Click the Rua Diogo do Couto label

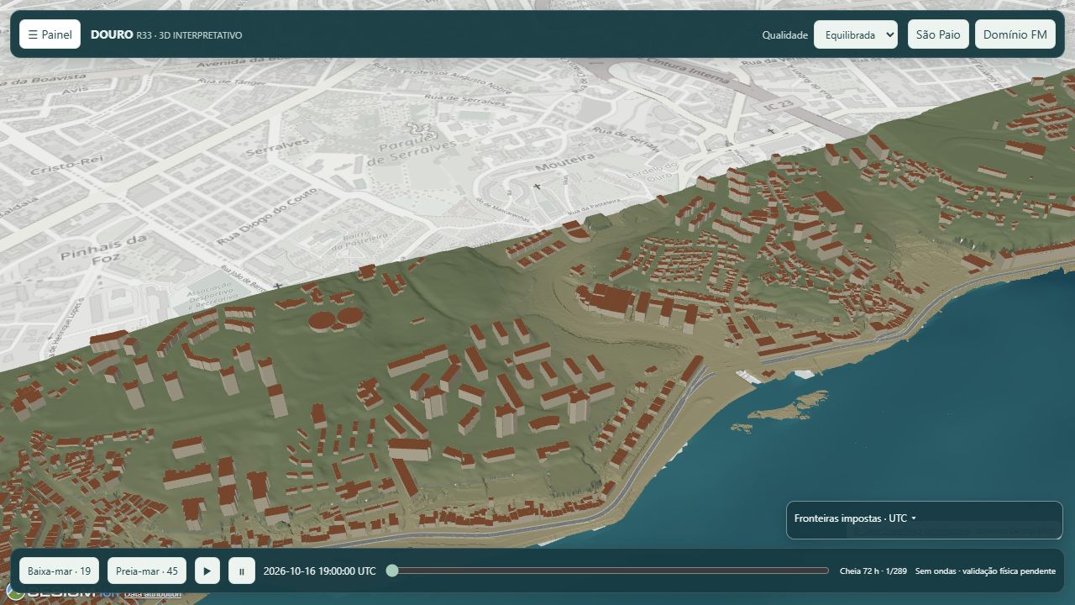268,216
